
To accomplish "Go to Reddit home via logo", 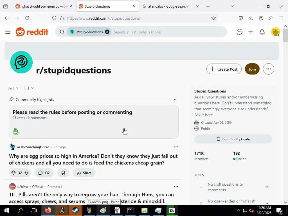I will coord(32,32).
